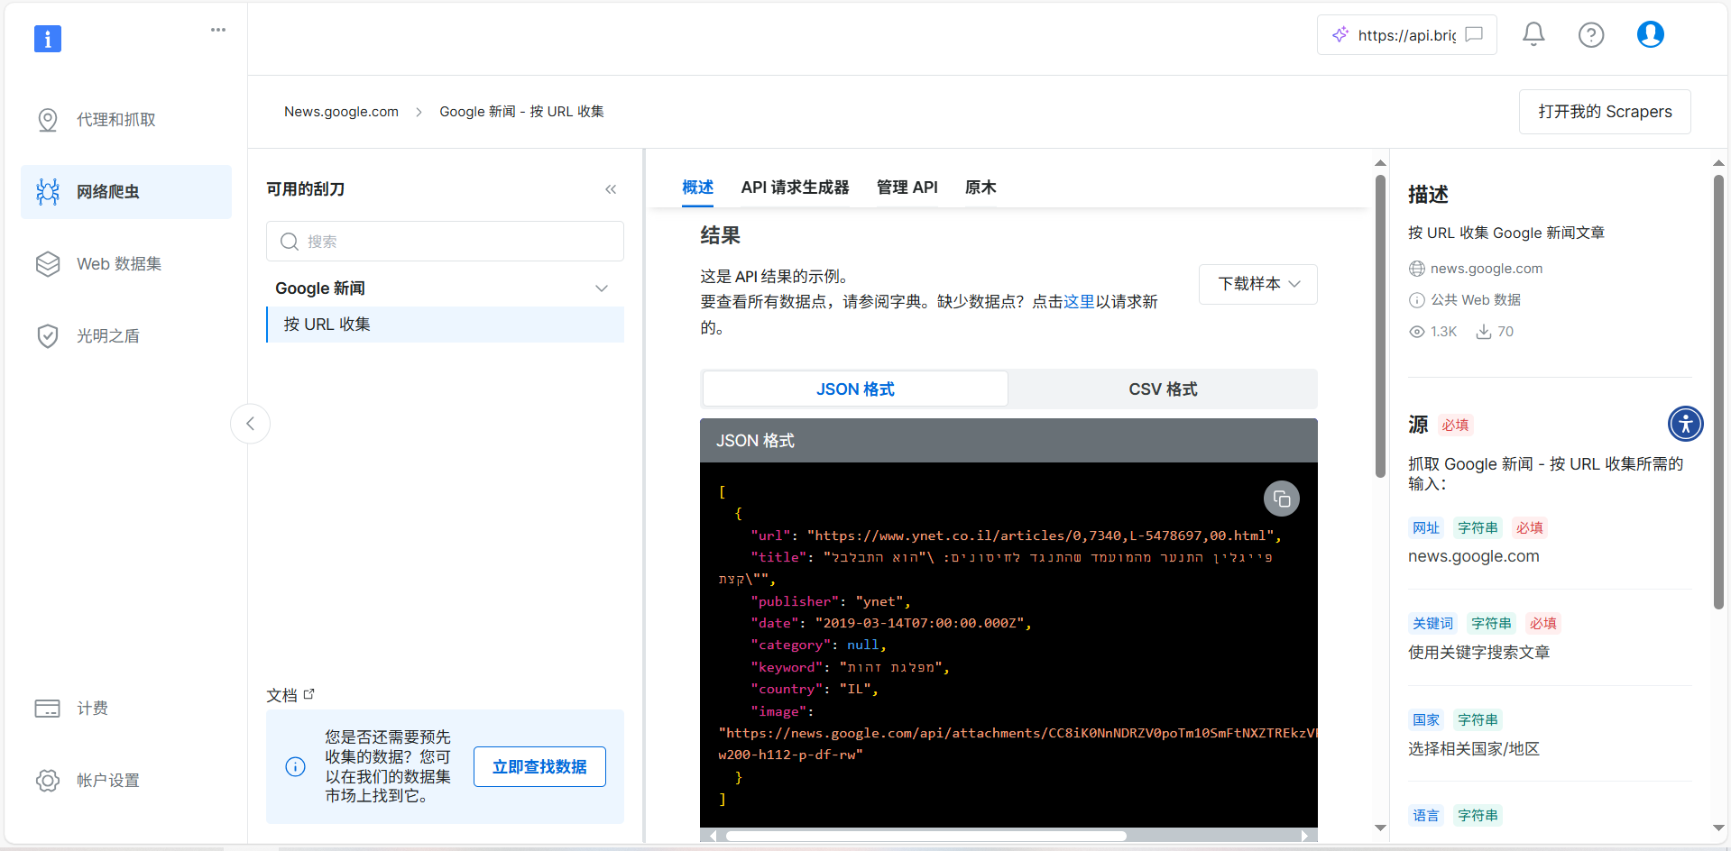Collapse the Google 新闻 group
1731x851 pixels.
tap(602, 288)
